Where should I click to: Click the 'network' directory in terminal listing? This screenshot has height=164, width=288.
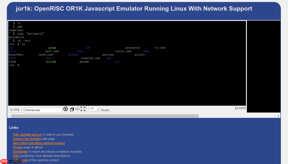point(73,55)
